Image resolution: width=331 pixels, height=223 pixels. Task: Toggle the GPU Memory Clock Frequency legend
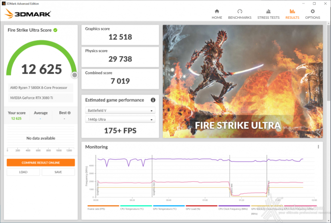[267, 209]
